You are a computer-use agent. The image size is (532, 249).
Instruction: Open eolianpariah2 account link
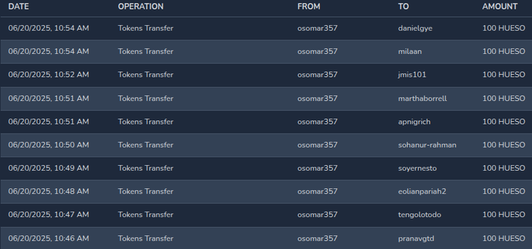click(x=422, y=192)
